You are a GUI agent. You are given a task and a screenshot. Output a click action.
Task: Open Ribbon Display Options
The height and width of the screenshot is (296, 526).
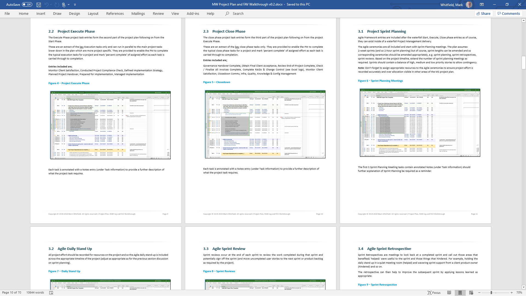click(482, 5)
